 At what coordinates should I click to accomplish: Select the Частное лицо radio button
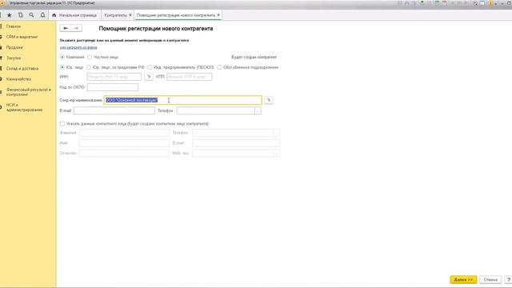pyautogui.click(x=90, y=57)
